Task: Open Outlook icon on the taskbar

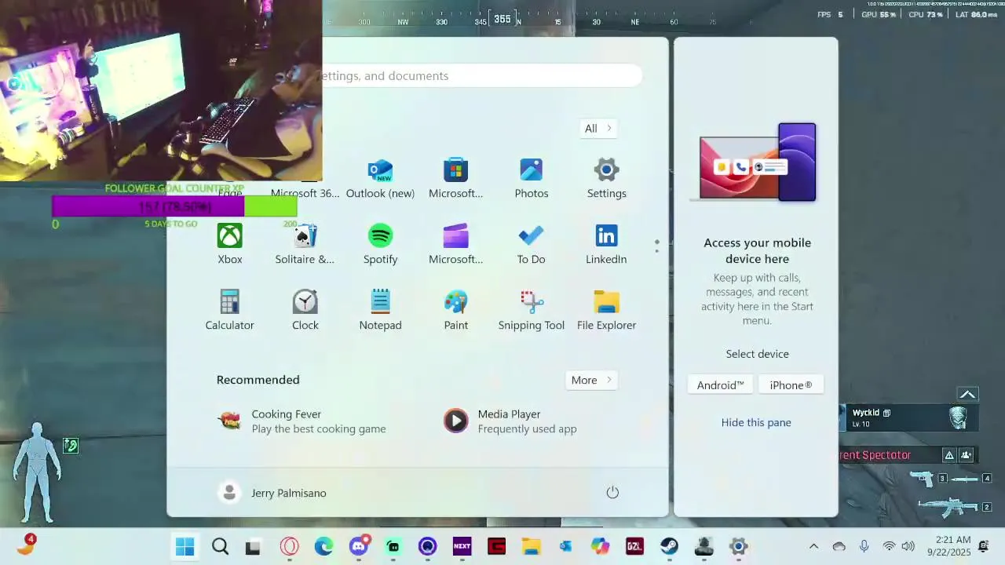Action: point(566,547)
